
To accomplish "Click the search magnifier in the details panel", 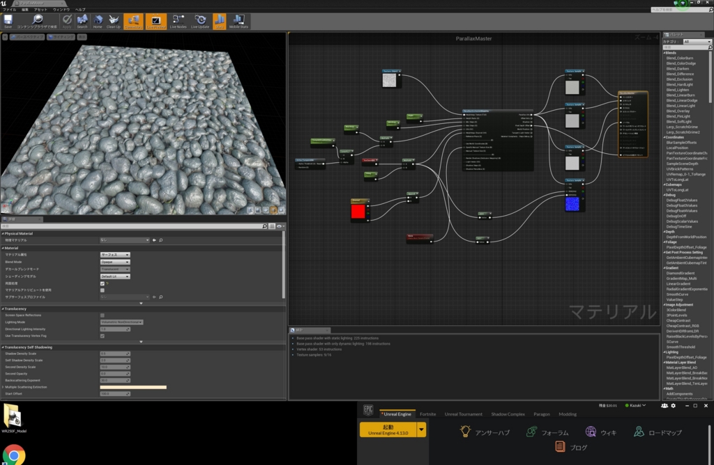I will click(x=264, y=226).
